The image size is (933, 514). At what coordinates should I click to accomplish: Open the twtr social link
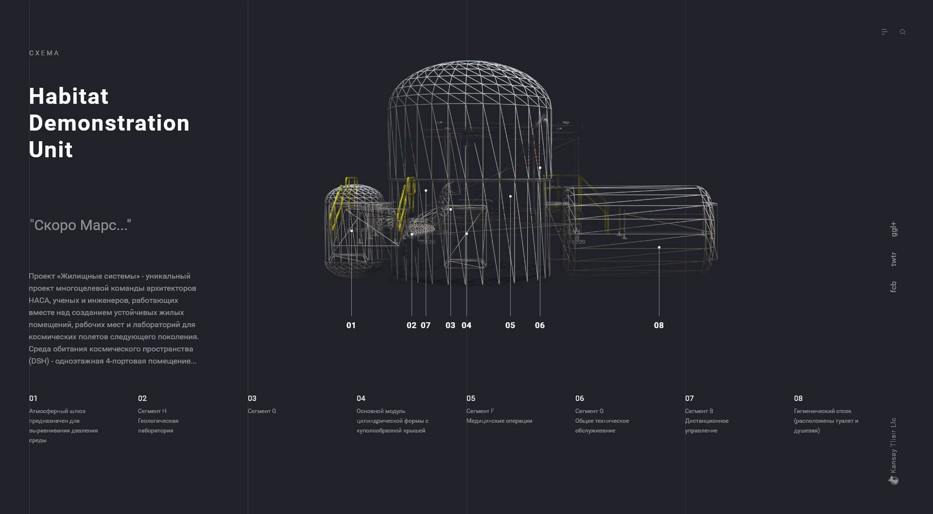point(893,259)
